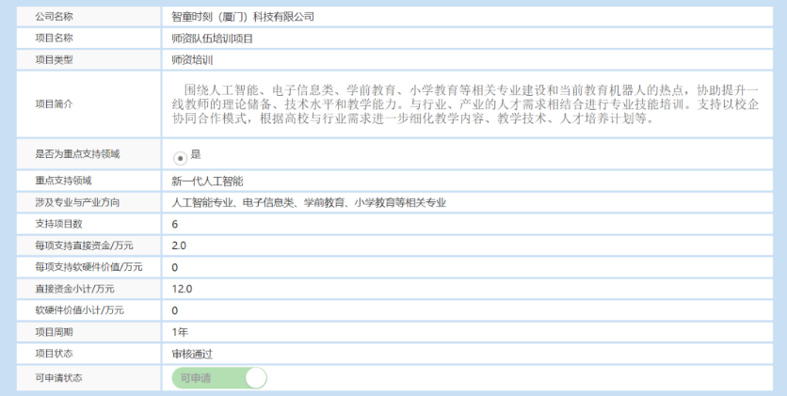Click the 项目简介 description paragraph
The width and height of the screenshot is (787, 396).
pyautogui.click(x=466, y=104)
